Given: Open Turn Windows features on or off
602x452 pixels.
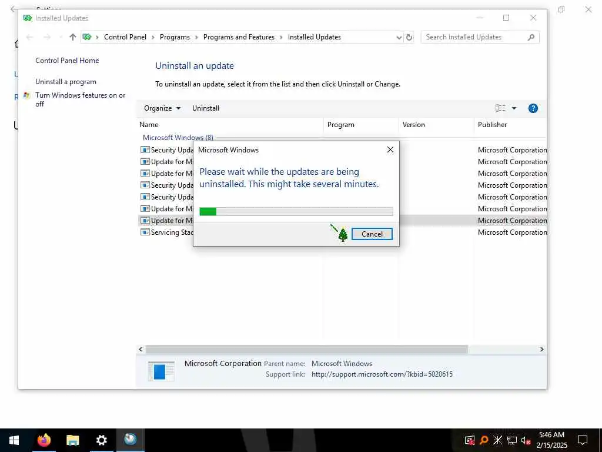Looking at the screenshot, I should coord(80,99).
